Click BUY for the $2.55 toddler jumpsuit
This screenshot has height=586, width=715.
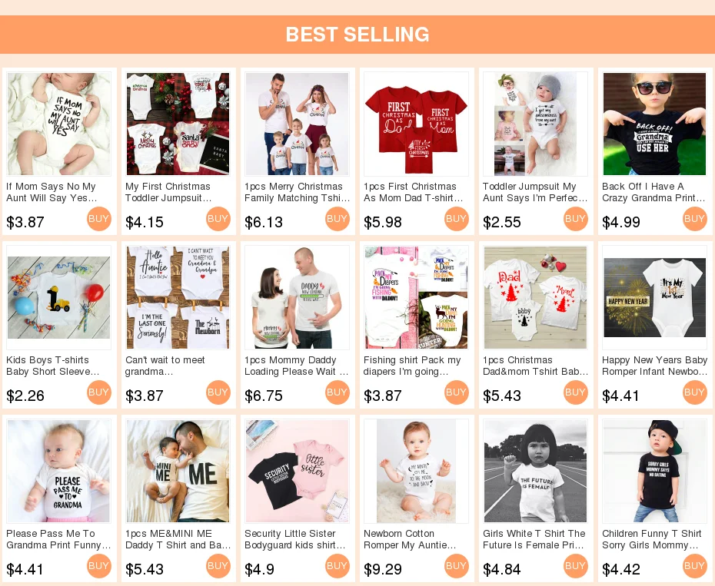pyautogui.click(x=576, y=219)
